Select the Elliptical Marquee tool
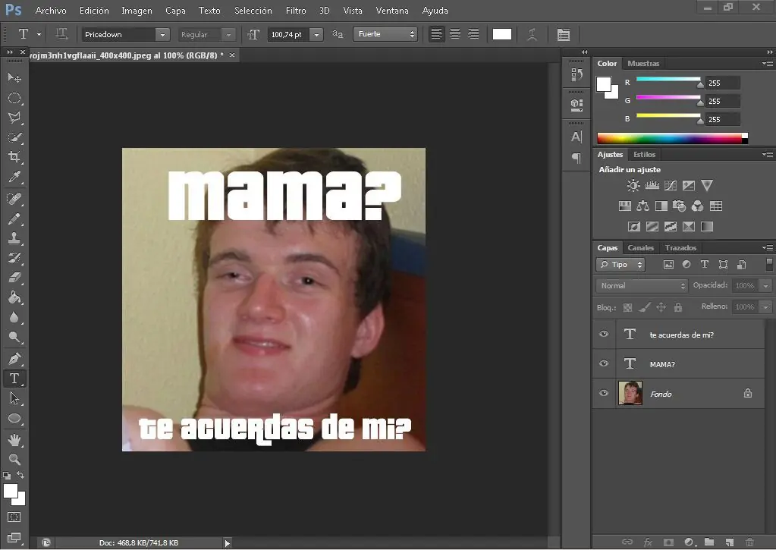 coord(14,98)
